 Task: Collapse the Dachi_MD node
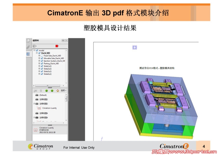pos(37,53)
